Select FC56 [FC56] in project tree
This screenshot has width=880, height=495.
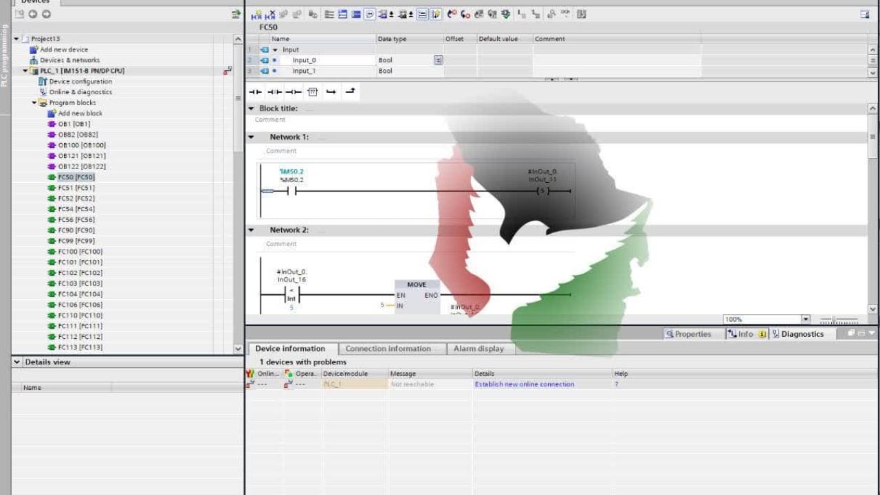click(x=76, y=219)
